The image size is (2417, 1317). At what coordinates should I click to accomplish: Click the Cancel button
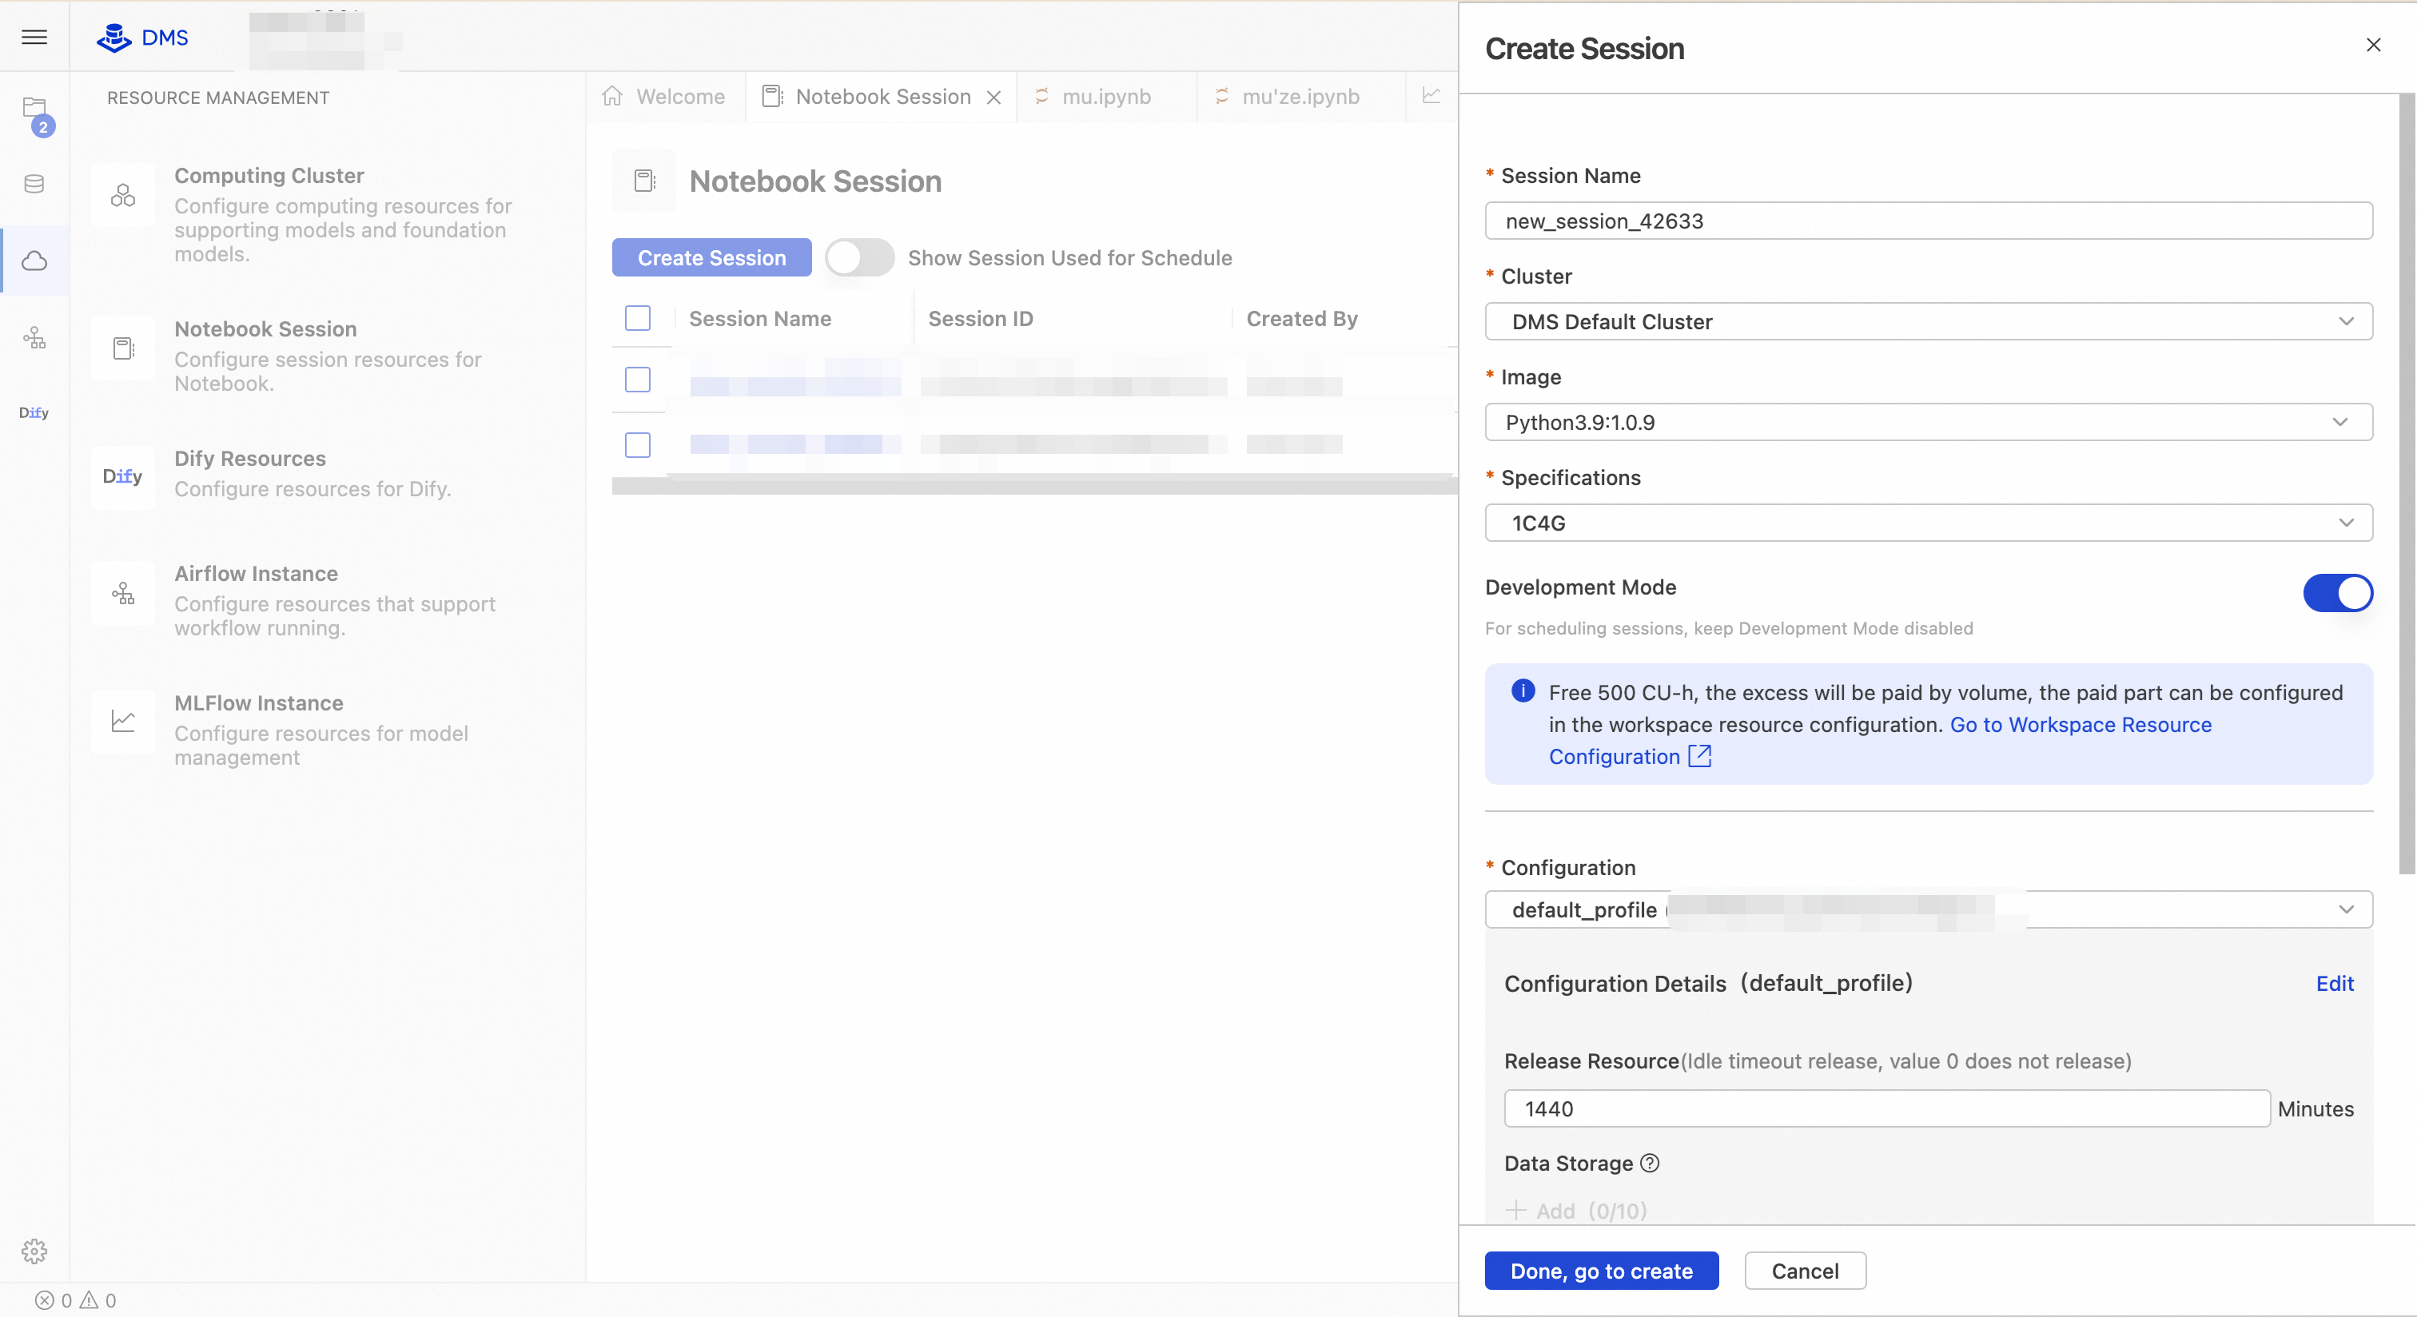(x=1806, y=1271)
